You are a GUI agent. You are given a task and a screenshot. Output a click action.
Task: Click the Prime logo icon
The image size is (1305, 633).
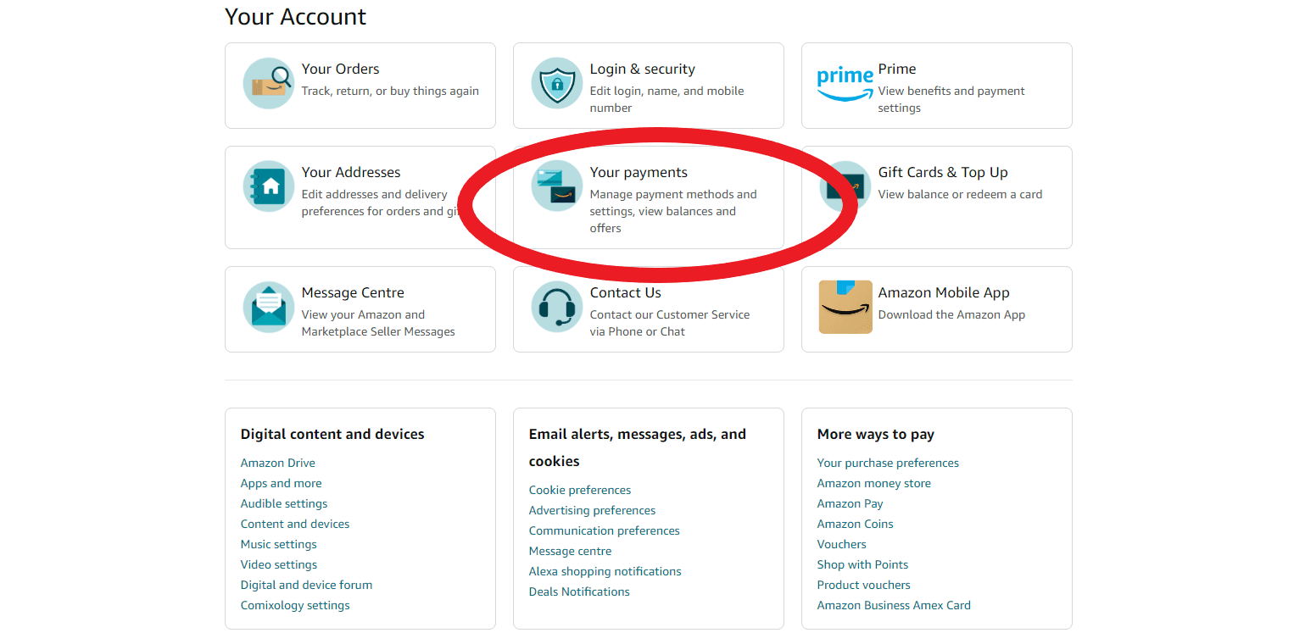[x=845, y=84]
